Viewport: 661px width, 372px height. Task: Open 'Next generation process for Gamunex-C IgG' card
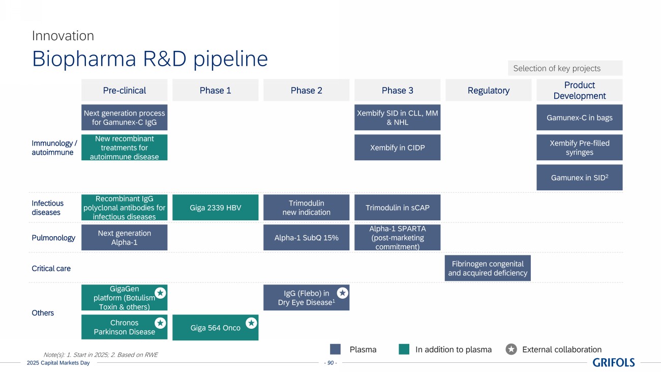click(125, 118)
